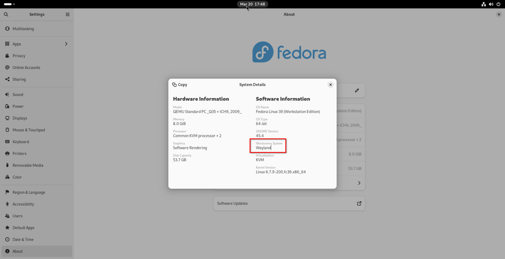Viewport: 505px width, 259px height.
Task: Select the Displays settings icon
Action: (x=7, y=118)
